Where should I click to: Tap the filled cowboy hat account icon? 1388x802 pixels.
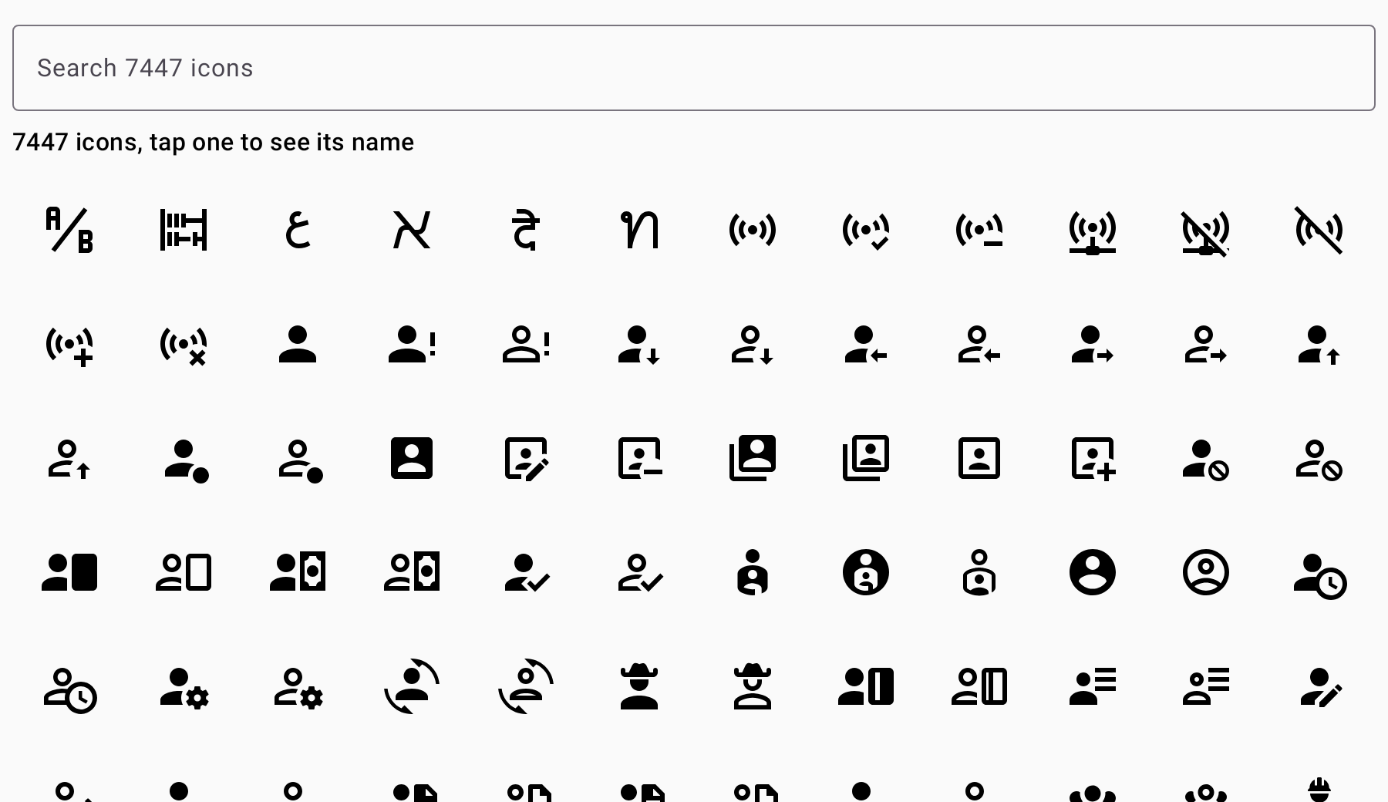click(639, 686)
